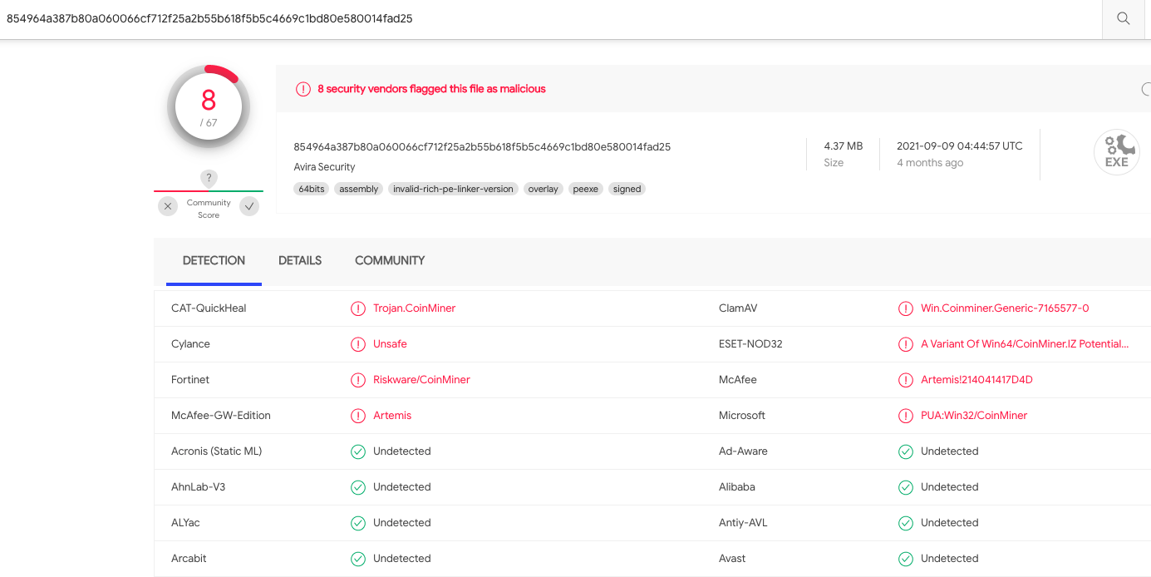Click the green check icon for Avast
The image size is (1151, 577).
click(x=906, y=559)
